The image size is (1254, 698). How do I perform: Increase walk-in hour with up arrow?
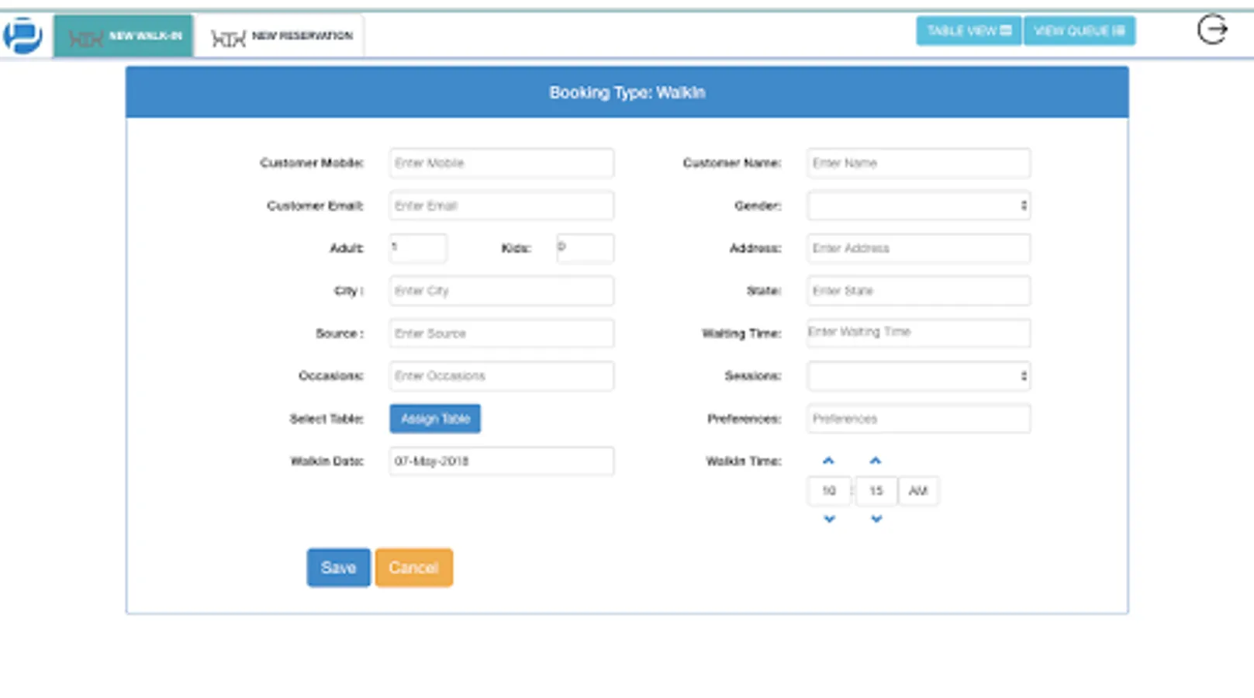828,461
